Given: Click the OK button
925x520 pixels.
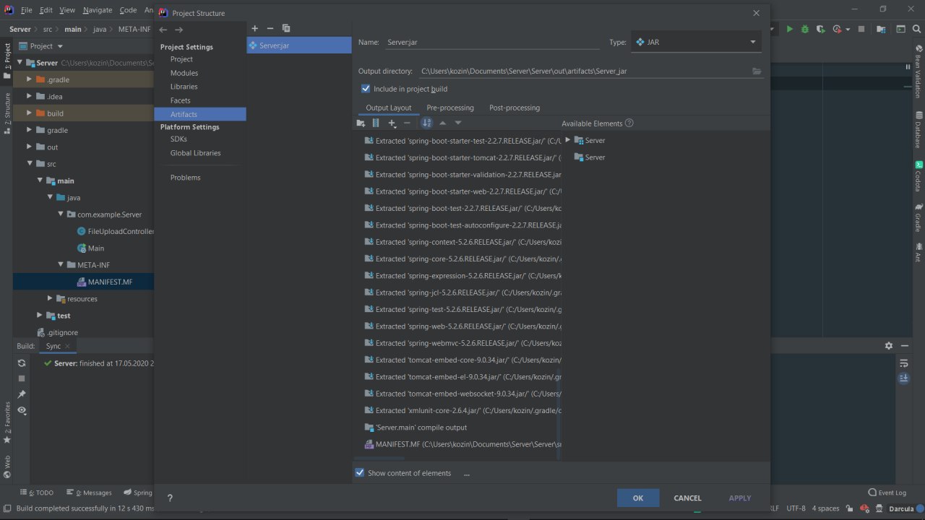Looking at the screenshot, I should tap(638, 498).
